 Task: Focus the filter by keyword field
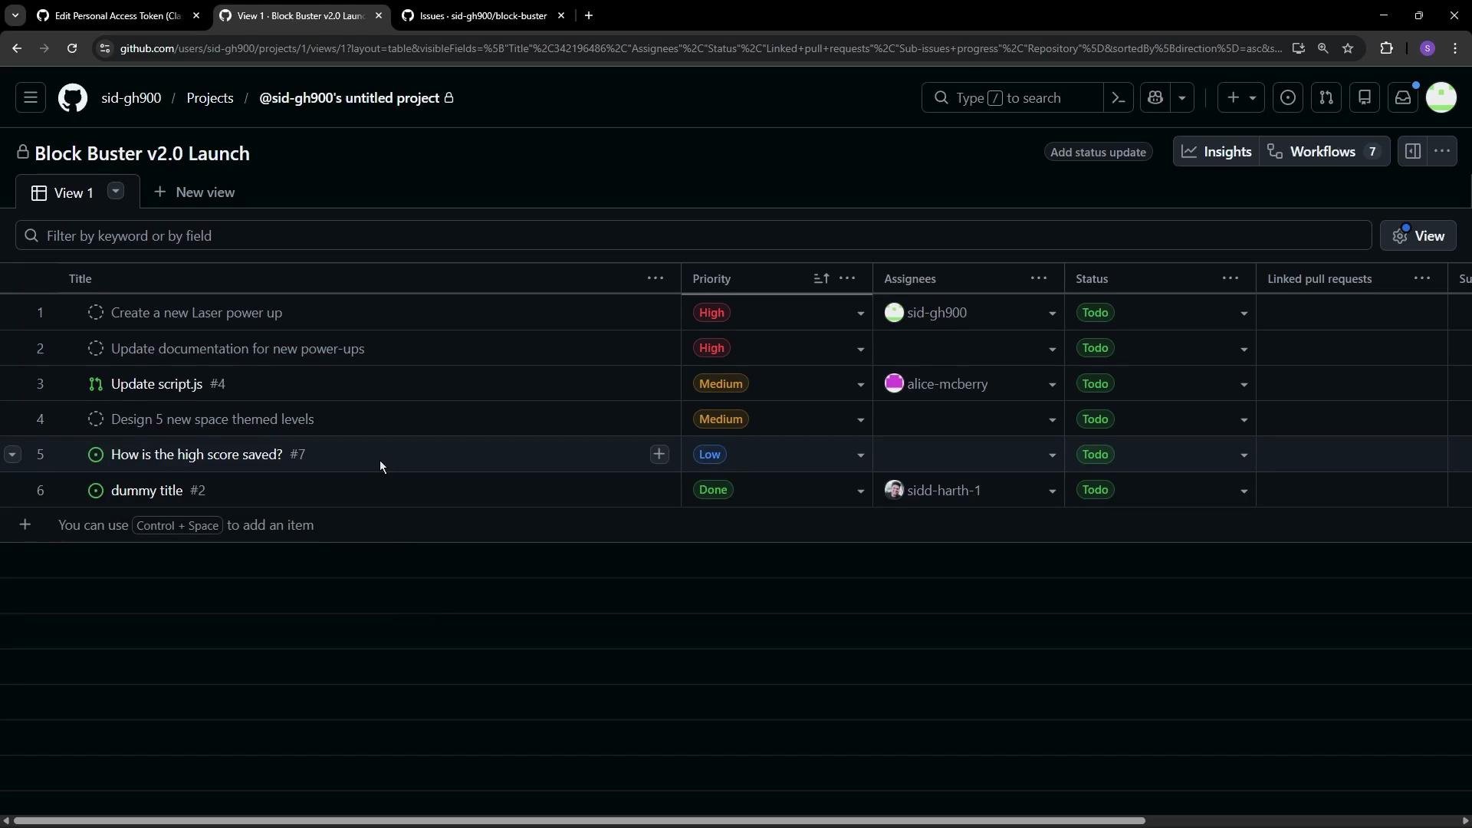[693, 235]
